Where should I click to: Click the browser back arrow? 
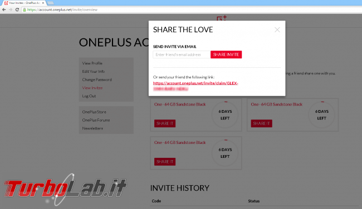4,9
